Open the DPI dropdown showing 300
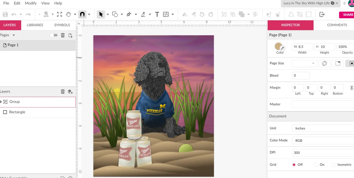Screen dimensions: 354x178 tap(323, 153)
